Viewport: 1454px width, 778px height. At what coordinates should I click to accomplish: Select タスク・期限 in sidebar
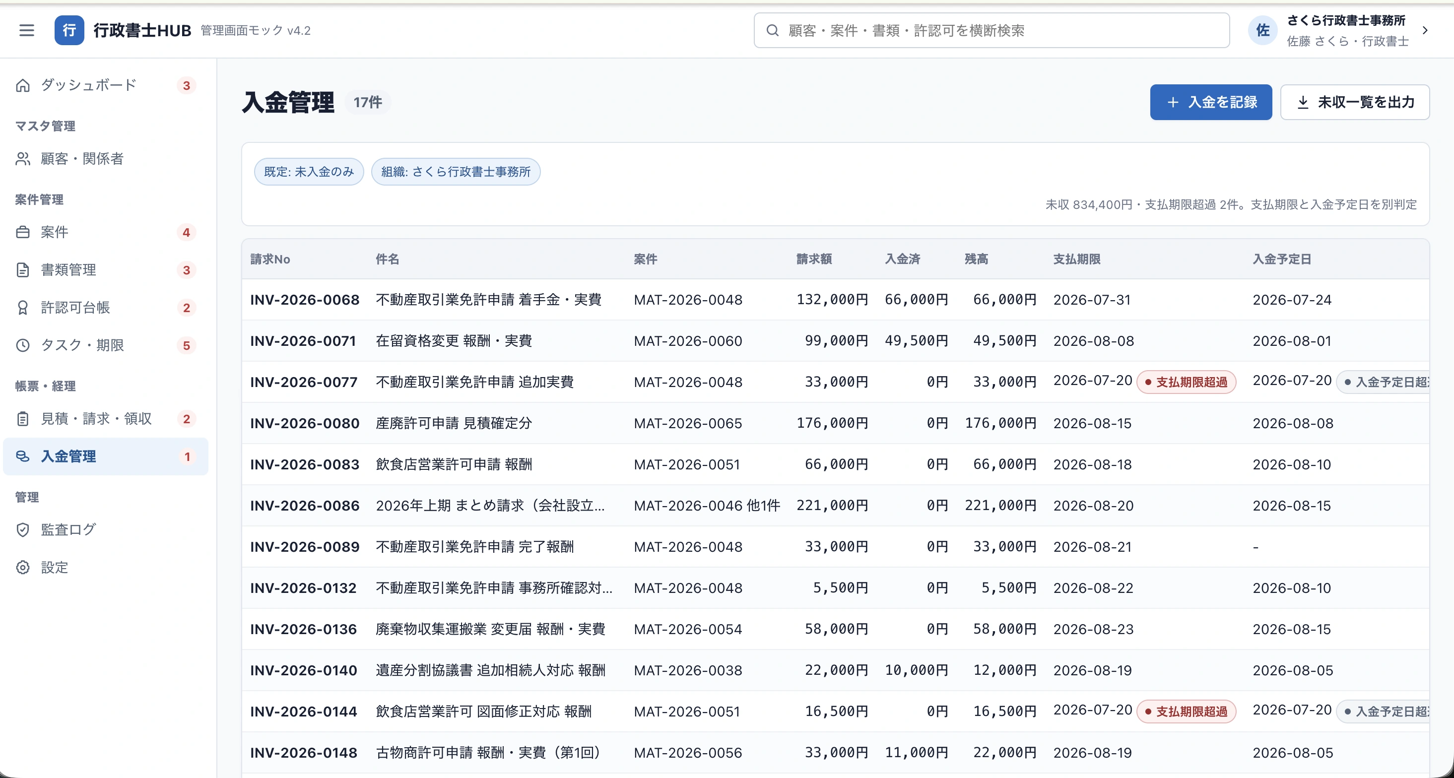pyautogui.click(x=106, y=345)
